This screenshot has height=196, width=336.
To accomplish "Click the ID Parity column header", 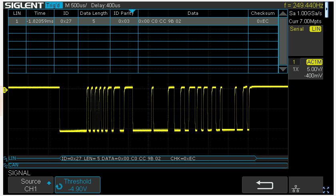I will [124, 13].
